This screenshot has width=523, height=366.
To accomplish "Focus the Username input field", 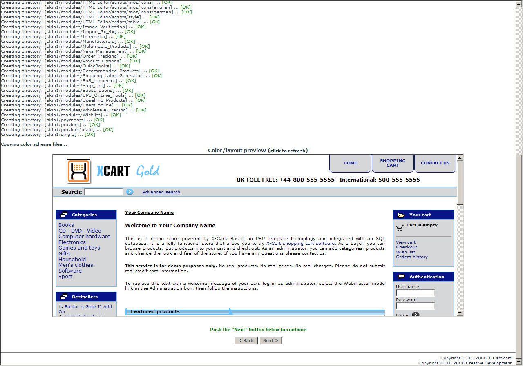I will (415, 293).
